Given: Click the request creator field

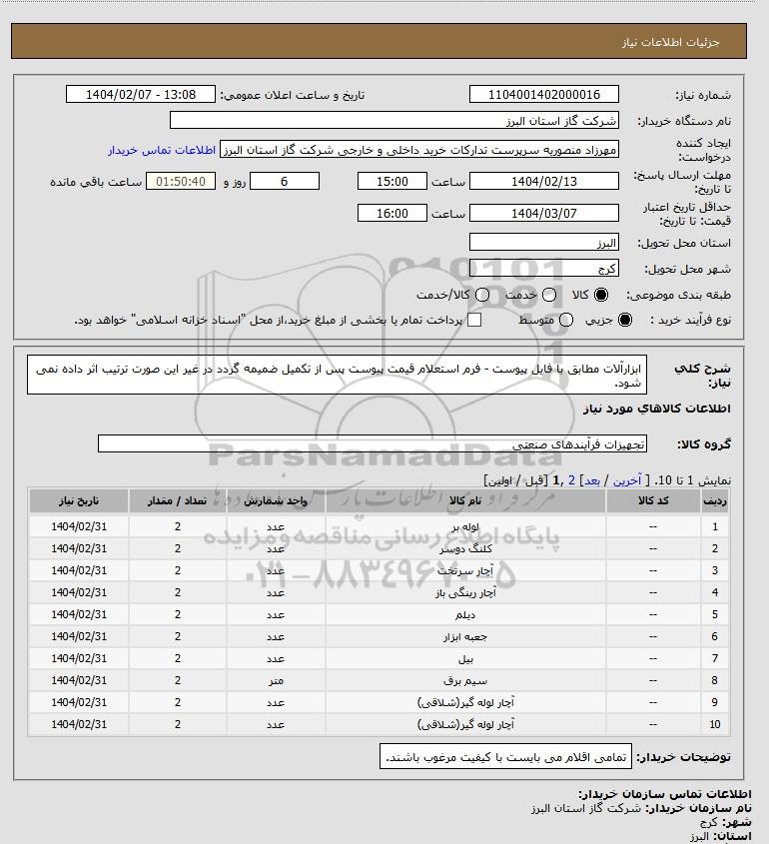Looking at the screenshot, I should coord(419,150).
